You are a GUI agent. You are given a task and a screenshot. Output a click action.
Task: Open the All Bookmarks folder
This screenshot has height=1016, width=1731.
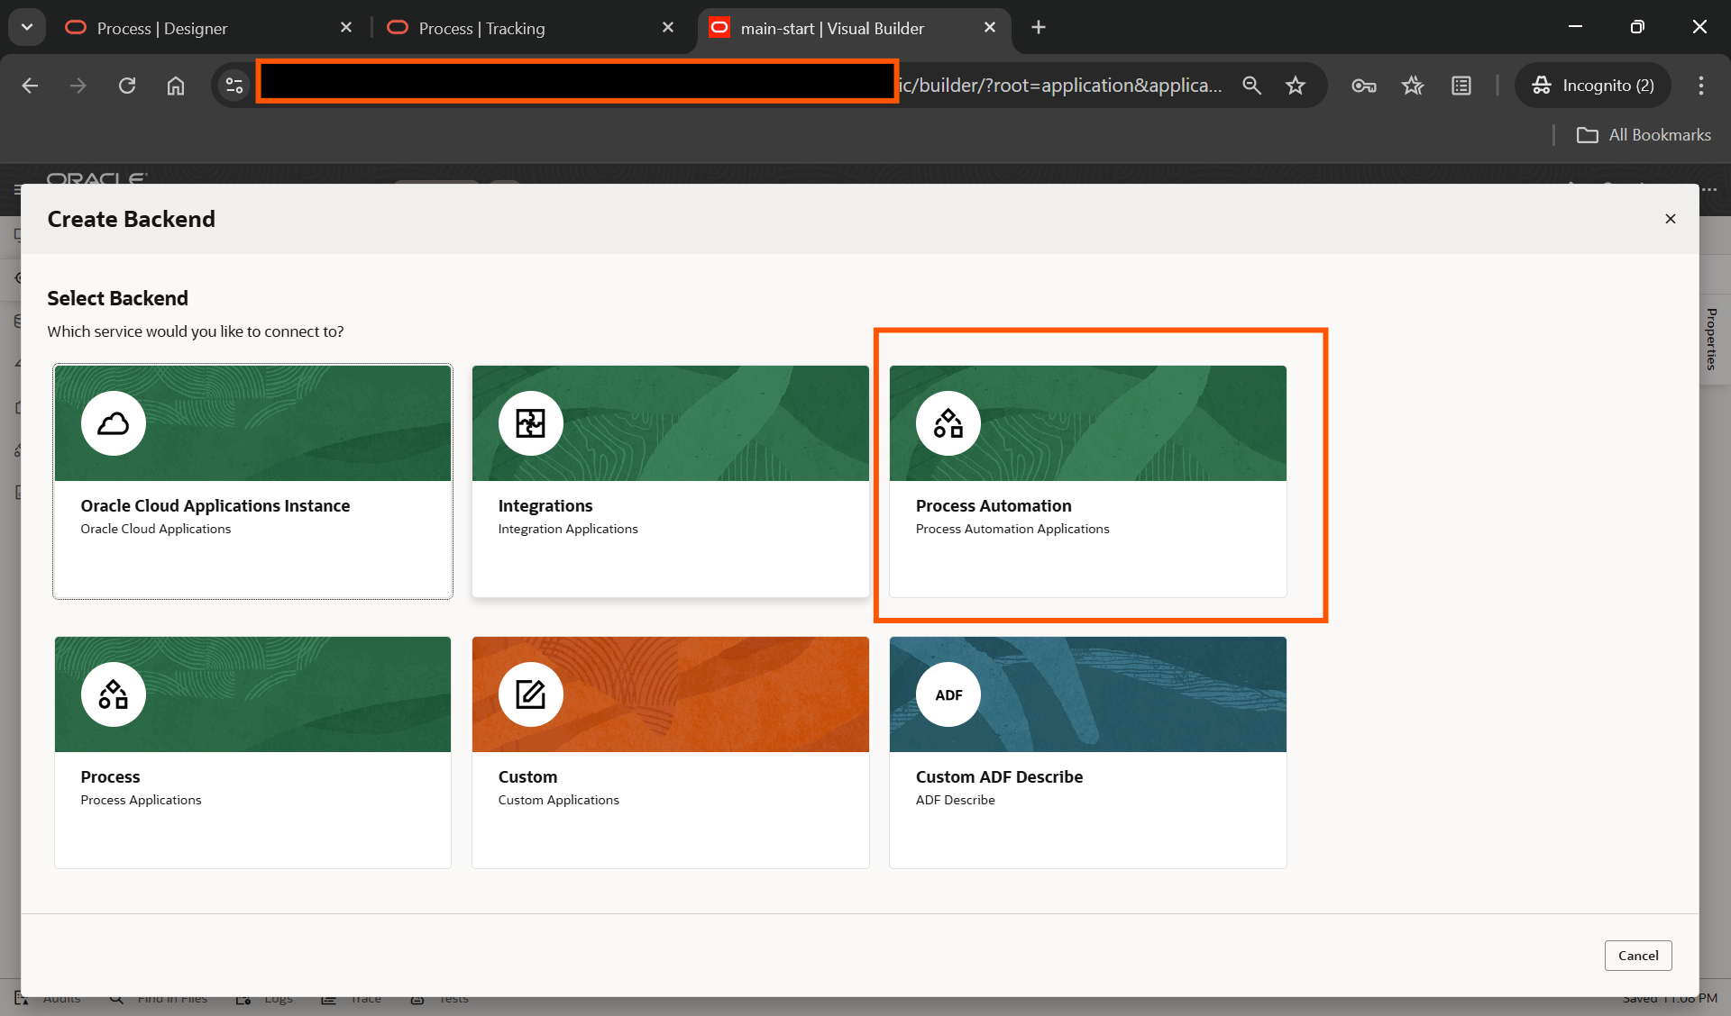[x=1644, y=135]
